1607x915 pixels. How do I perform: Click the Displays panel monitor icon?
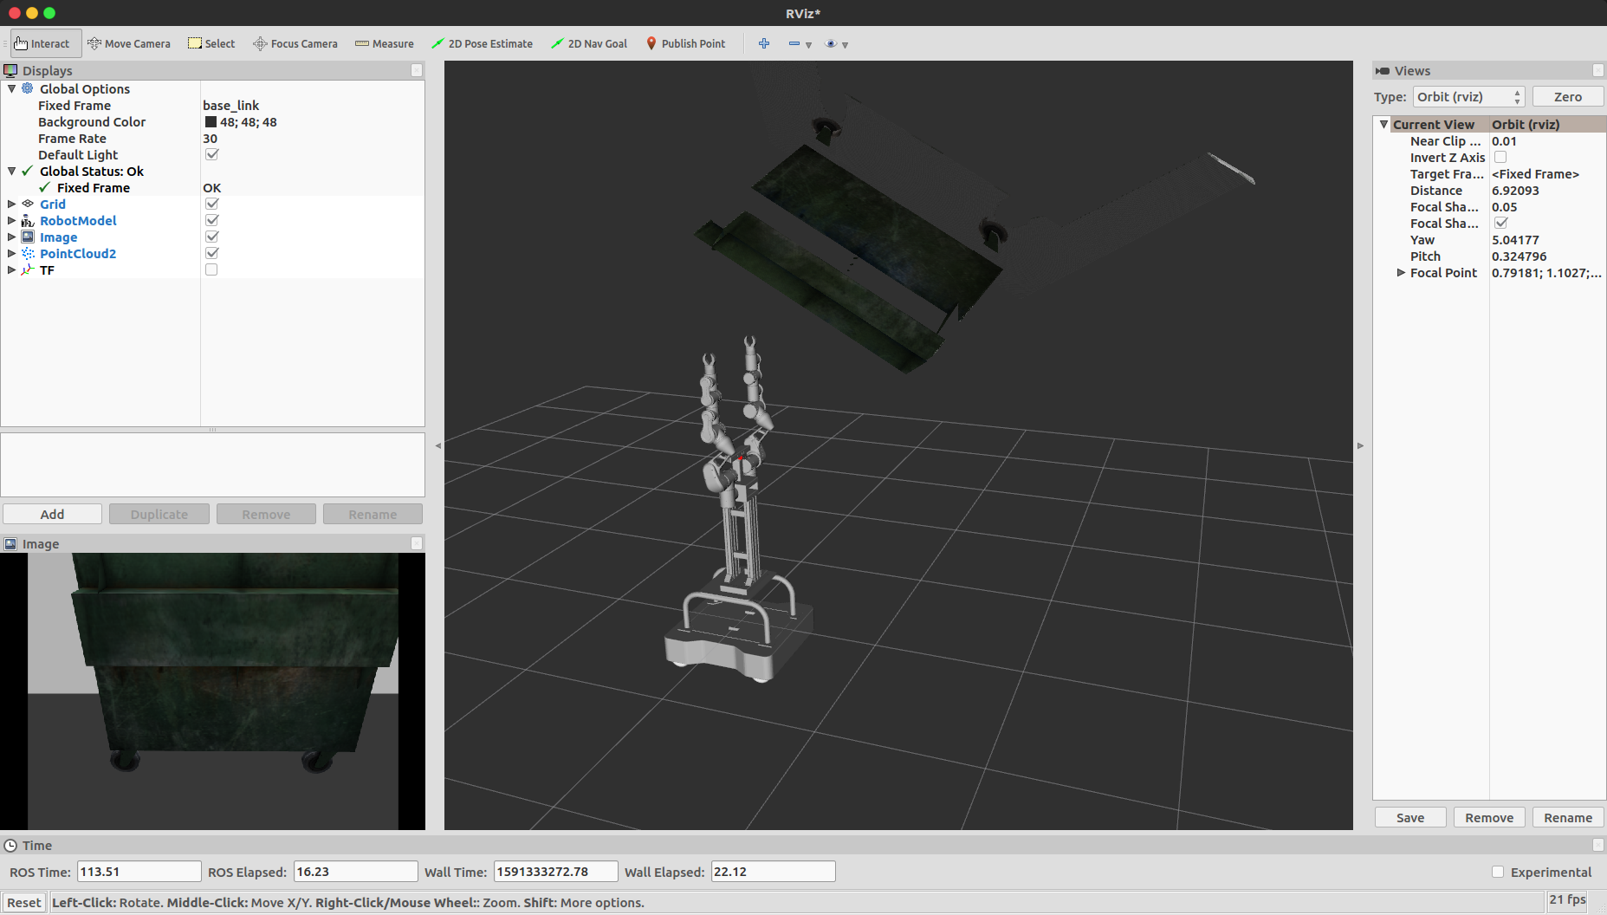pyautogui.click(x=10, y=70)
